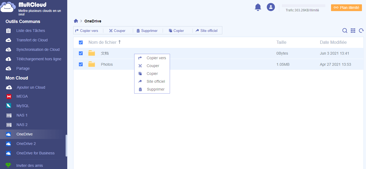The width and height of the screenshot is (366, 169).
Task: Open the folder named Photos
Action: (x=107, y=64)
